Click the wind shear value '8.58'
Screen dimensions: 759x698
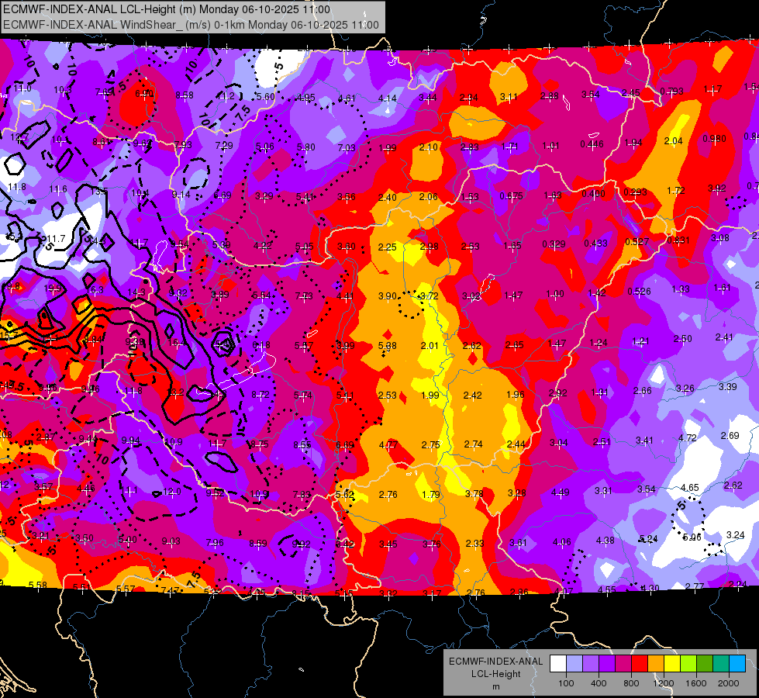click(x=185, y=95)
